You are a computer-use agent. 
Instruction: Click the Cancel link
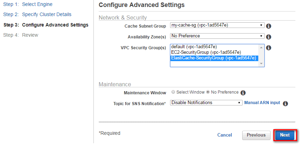[224, 135]
